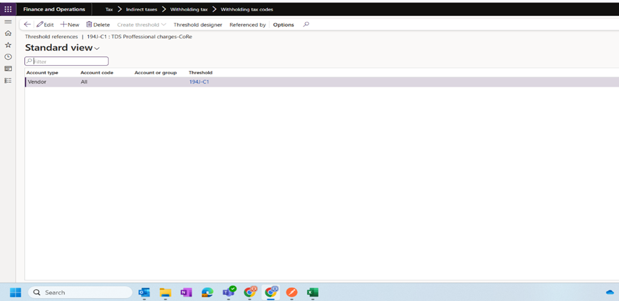
Task: Navigate to Withholding tax codes breadcrumb
Action: (x=246, y=9)
